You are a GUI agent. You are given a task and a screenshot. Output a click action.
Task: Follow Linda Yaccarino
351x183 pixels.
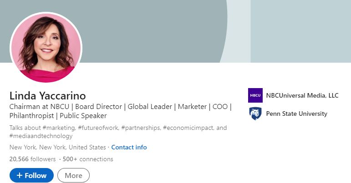[31, 175]
